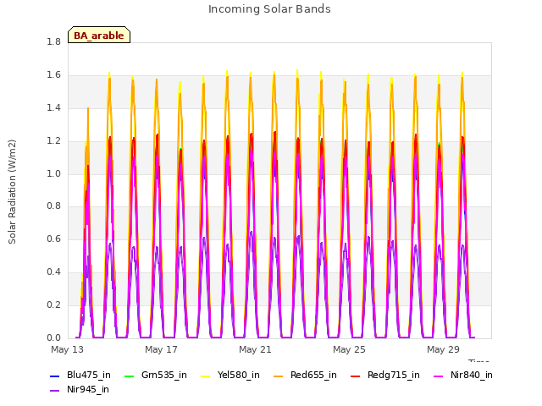Click the 0.2 y-axis tick label
The image size is (542, 406).
[53, 304]
